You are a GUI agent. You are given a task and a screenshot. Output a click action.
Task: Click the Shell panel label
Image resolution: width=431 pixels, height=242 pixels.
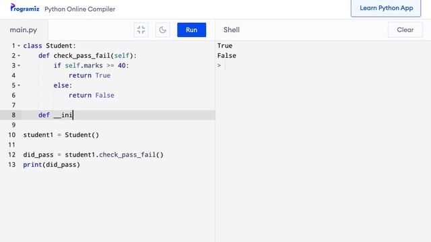point(232,30)
